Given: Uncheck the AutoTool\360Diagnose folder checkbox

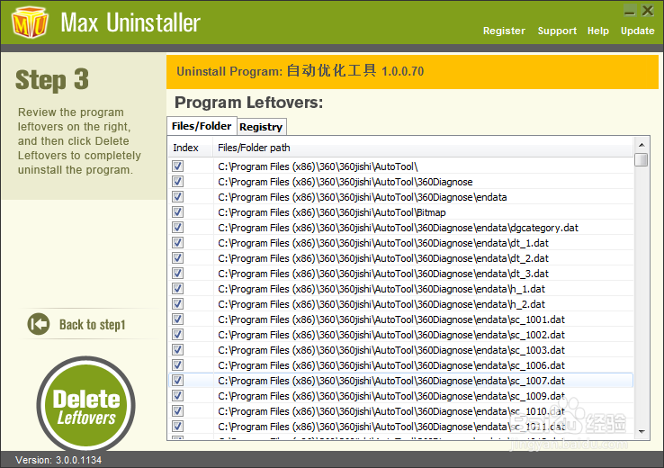Looking at the screenshot, I should pos(178,181).
